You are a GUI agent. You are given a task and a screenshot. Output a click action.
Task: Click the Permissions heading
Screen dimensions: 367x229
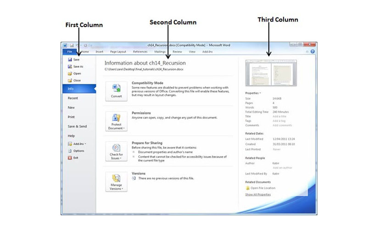(x=141, y=113)
